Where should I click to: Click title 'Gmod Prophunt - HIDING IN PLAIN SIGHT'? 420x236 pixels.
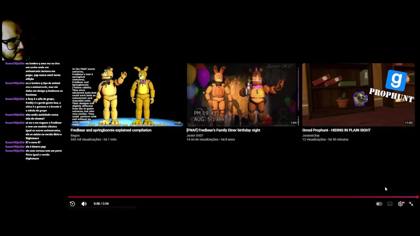point(336,130)
